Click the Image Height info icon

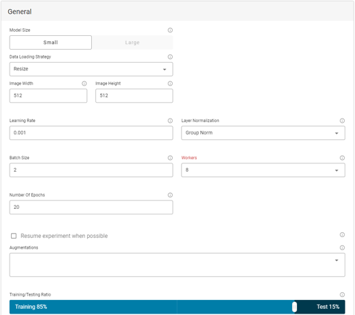(x=170, y=83)
